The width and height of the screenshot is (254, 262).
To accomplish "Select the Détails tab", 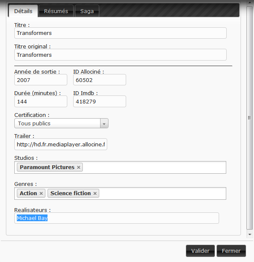I will [23, 11].
